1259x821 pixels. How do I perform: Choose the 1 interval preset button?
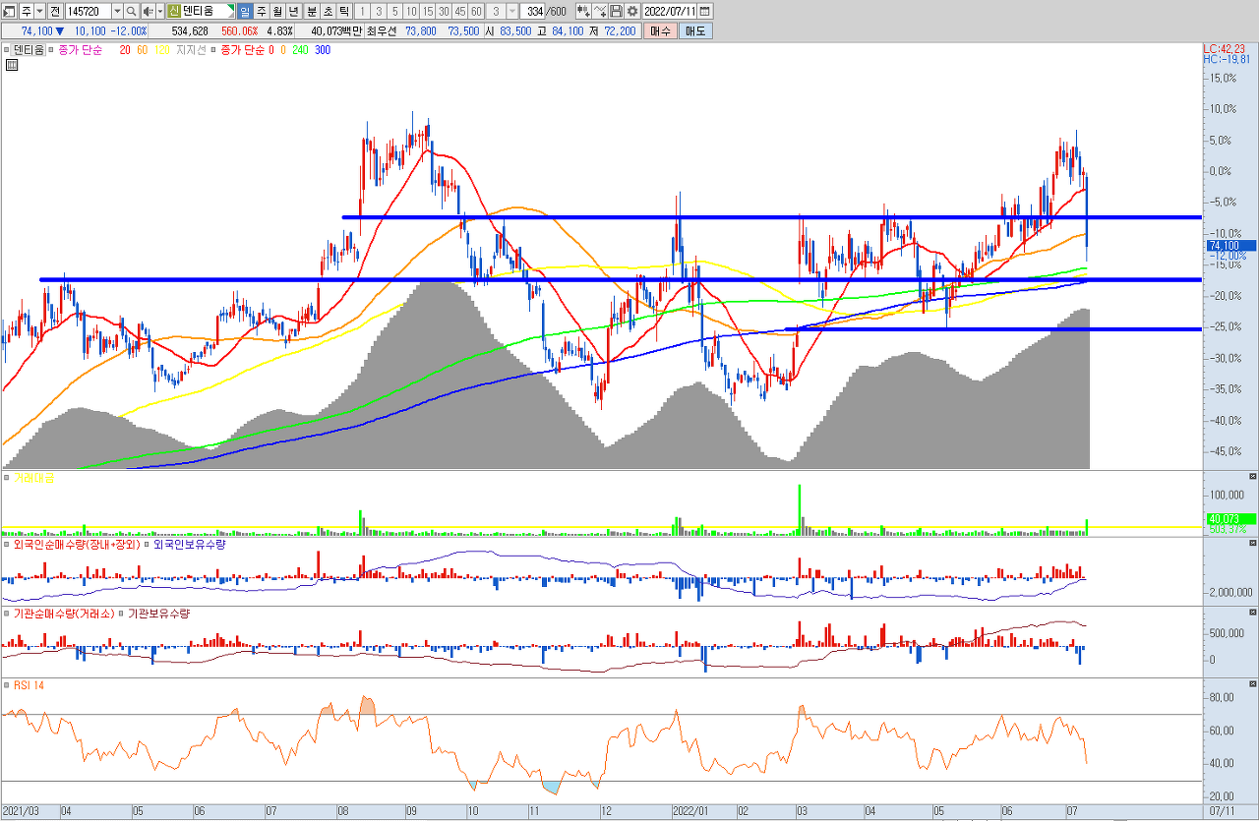coord(362,11)
